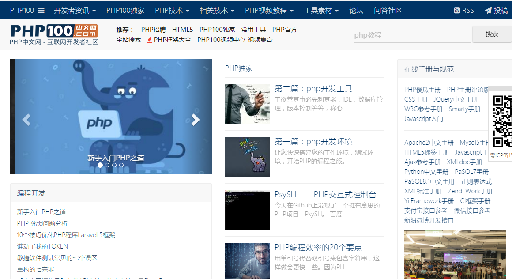Open article PsySH——PHP交互式控制台
The width and height of the screenshot is (512, 279).
(325, 195)
